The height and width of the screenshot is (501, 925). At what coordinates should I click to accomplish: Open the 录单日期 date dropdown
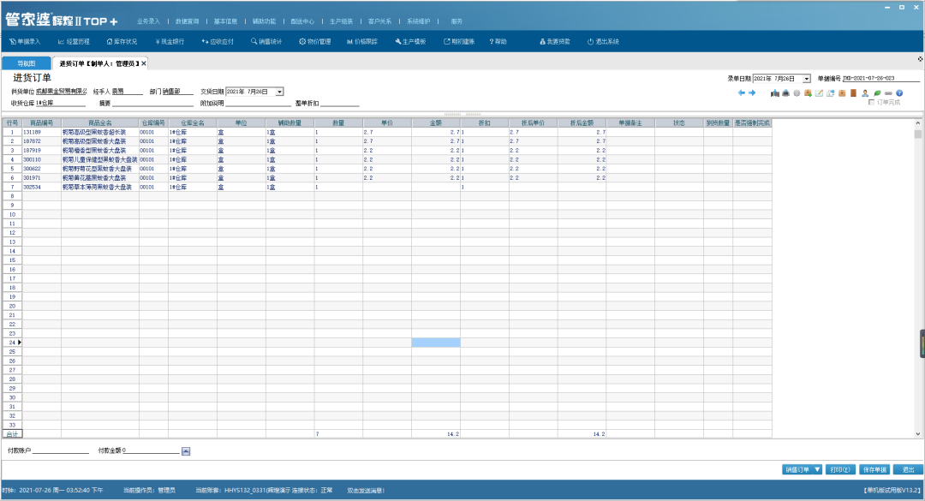tap(807, 78)
